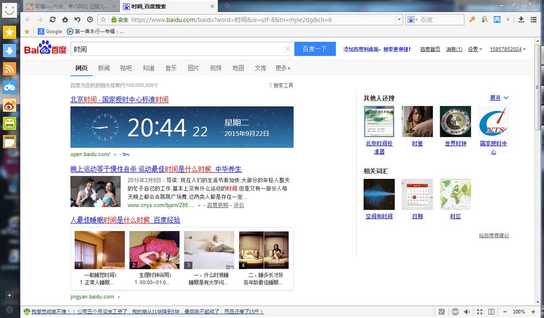
Task: Open the 设置 dropdown in the Baidu header
Action: (x=475, y=49)
